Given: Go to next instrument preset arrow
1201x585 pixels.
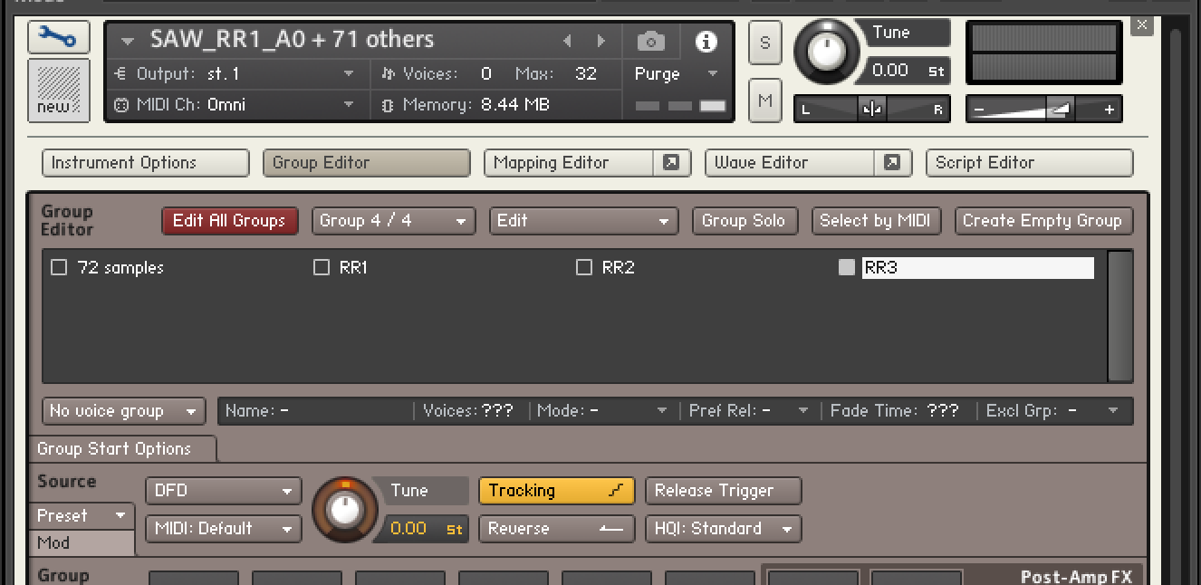Looking at the screenshot, I should [600, 41].
